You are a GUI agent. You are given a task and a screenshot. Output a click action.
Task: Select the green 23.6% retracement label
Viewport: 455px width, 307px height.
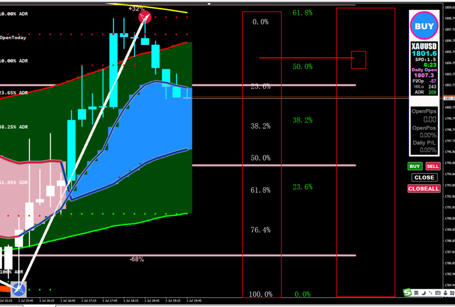click(302, 187)
